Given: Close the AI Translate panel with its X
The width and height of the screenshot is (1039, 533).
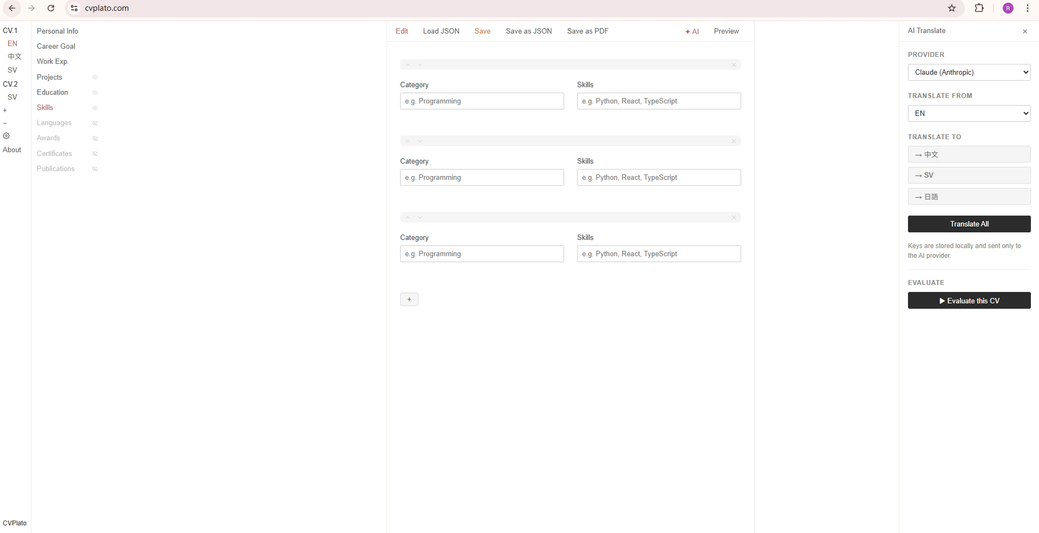Looking at the screenshot, I should coord(1024,31).
